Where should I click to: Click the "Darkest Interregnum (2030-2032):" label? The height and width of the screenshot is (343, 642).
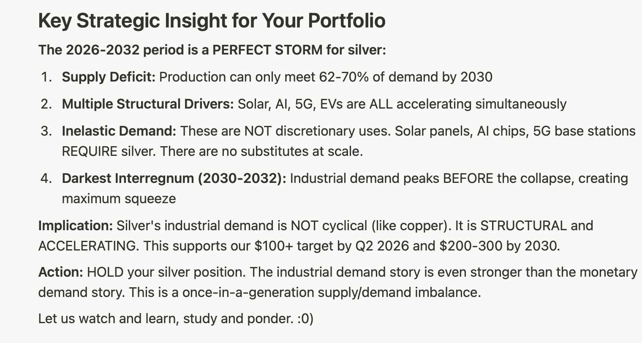174,179
